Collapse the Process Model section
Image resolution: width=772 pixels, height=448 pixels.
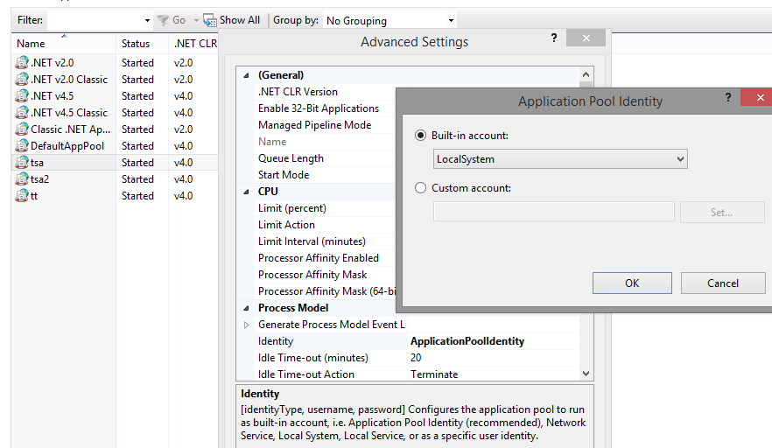(246, 308)
